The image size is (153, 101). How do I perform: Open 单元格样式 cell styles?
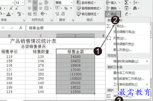[87, 14]
